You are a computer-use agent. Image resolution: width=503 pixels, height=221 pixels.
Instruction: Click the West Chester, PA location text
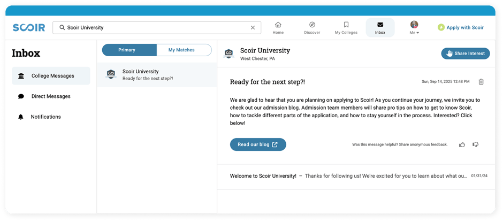257,59
